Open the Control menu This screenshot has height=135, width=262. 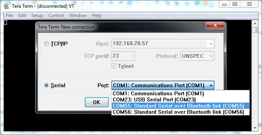pos(56,15)
